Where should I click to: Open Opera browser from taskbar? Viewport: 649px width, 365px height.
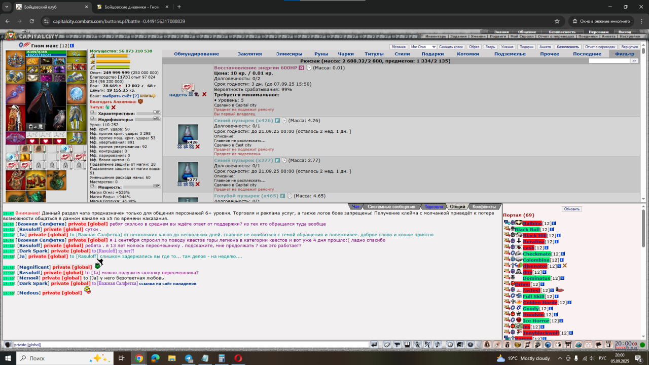[x=238, y=358]
